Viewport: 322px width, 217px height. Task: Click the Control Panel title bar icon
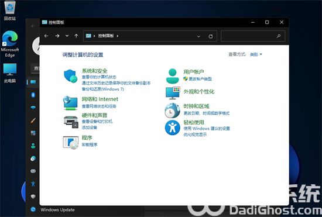pyautogui.click(x=44, y=22)
